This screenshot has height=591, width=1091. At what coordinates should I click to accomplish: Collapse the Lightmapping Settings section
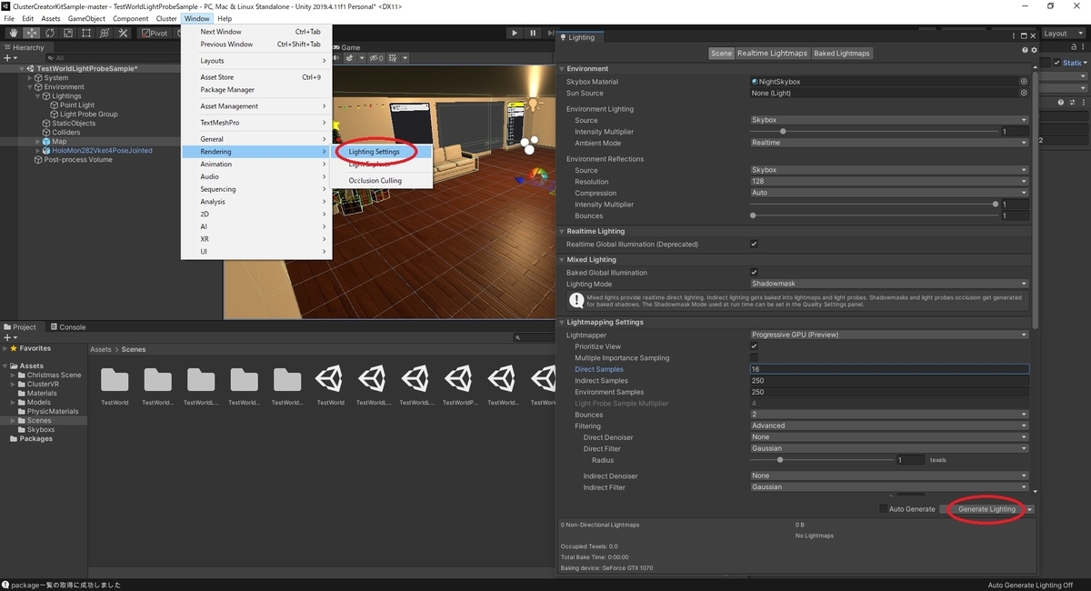click(x=562, y=322)
